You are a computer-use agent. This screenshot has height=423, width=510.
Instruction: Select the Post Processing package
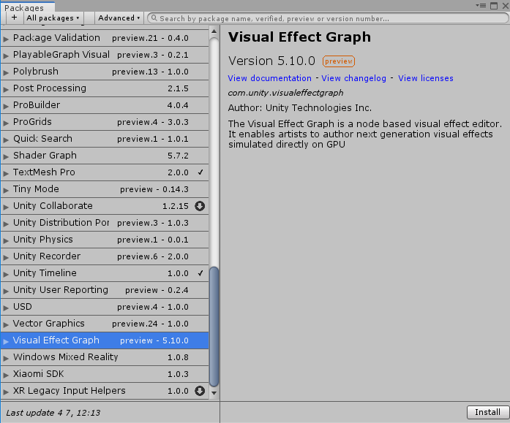click(105, 88)
